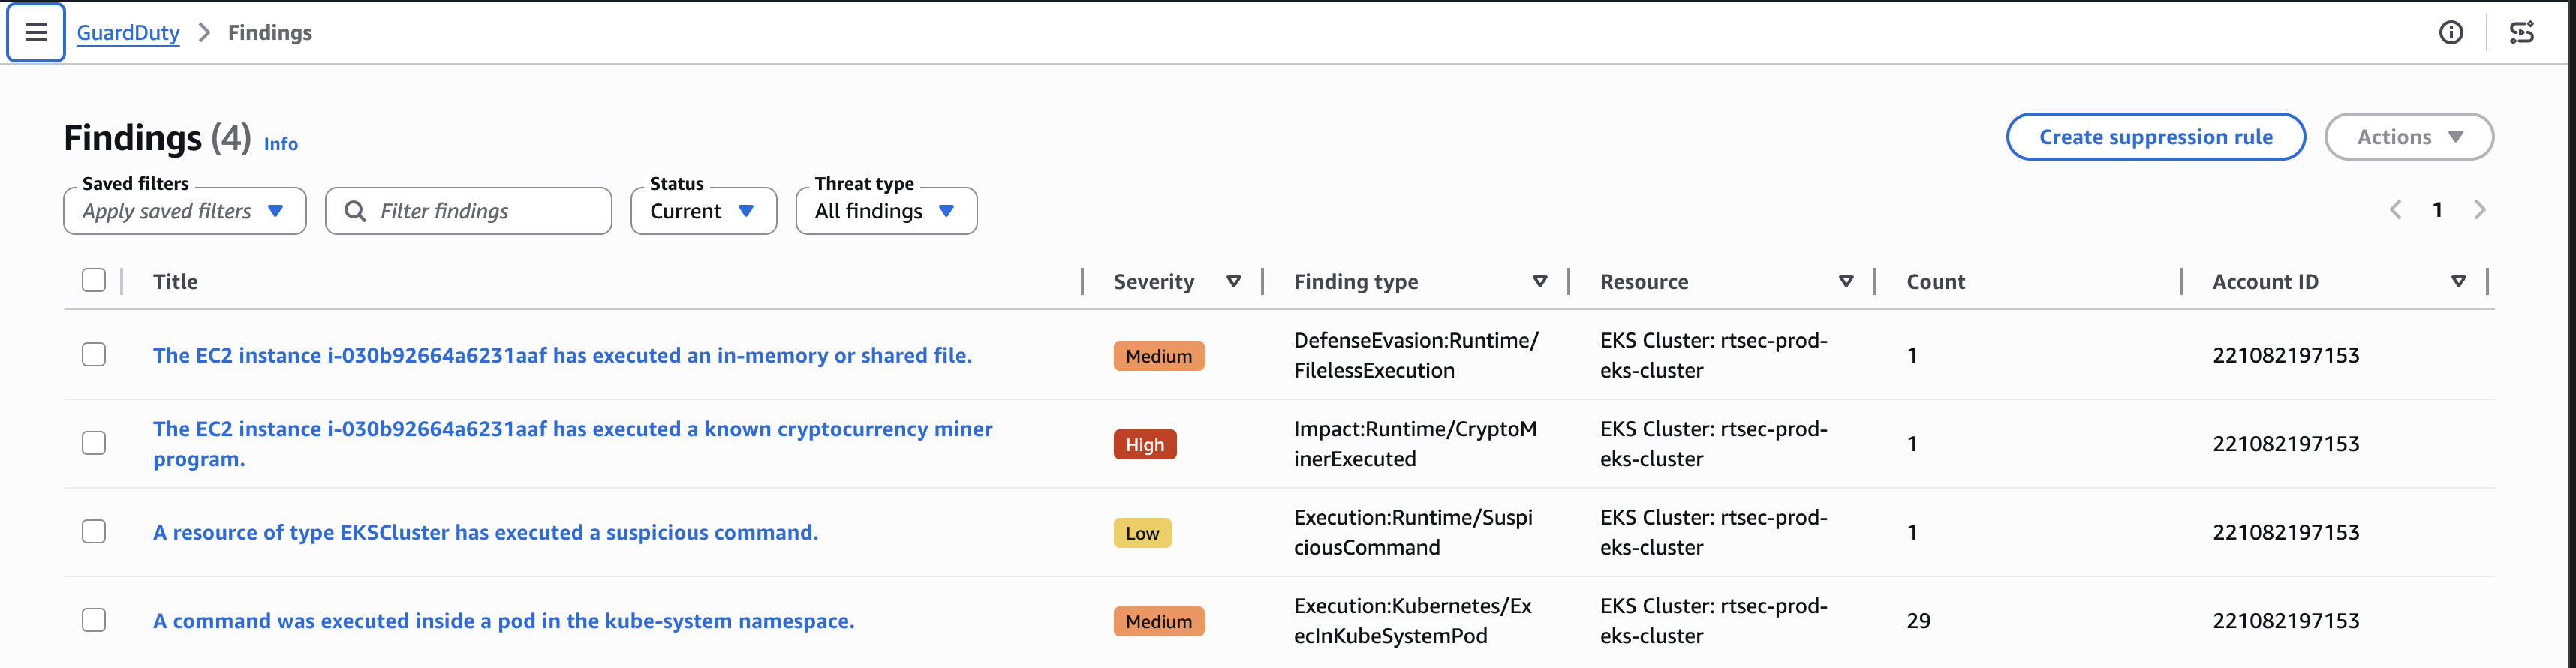Check the FilelessExecution finding row

(x=94, y=355)
